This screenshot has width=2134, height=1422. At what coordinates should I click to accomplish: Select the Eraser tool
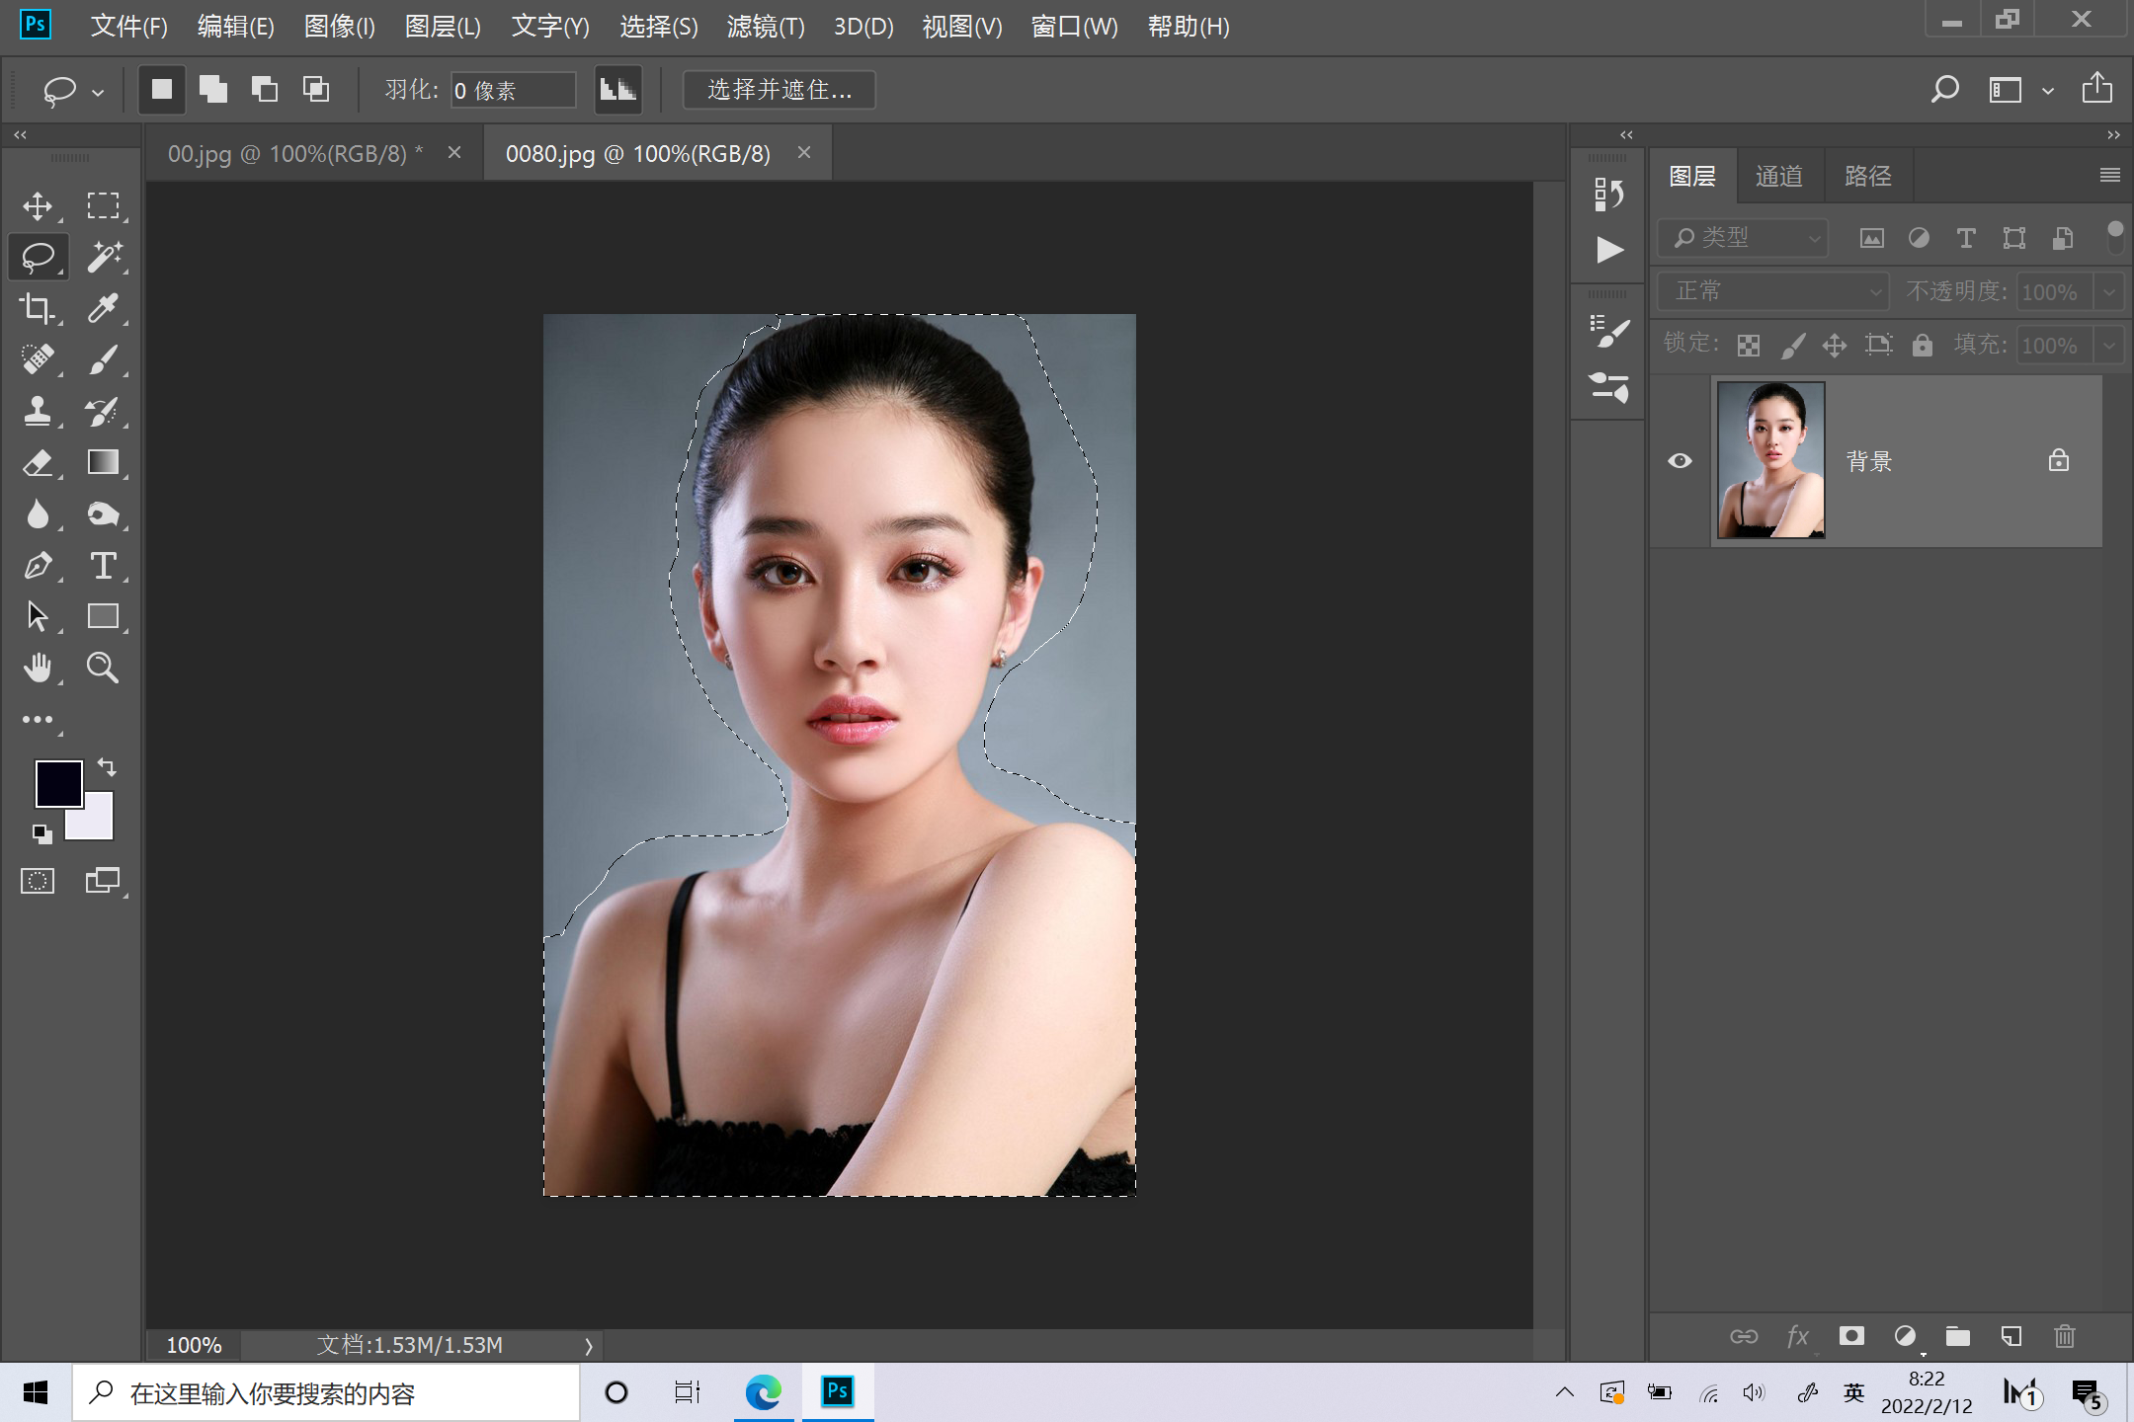click(38, 462)
